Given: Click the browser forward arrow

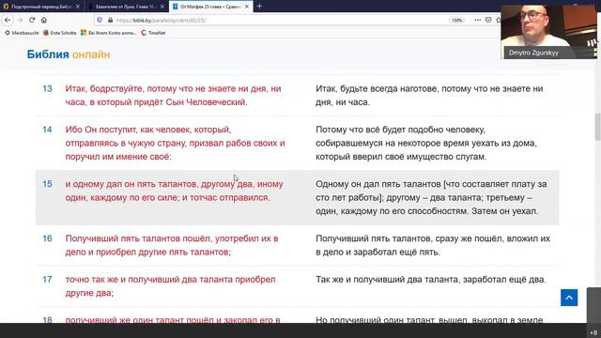Looking at the screenshot, I should [20, 20].
